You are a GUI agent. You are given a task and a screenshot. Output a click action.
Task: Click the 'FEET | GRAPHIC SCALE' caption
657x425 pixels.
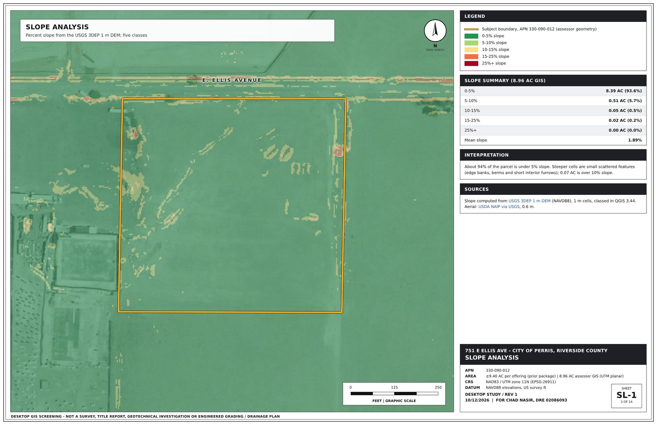click(x=394, y=401)
